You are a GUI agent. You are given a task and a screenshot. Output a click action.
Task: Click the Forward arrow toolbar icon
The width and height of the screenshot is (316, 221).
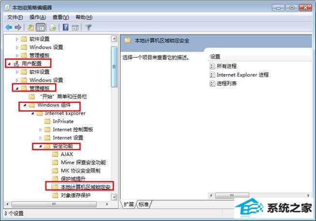tap(18, 27)
